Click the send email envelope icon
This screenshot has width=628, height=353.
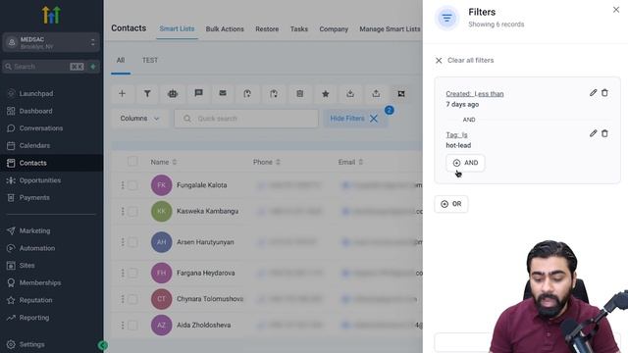pos(223,94)
